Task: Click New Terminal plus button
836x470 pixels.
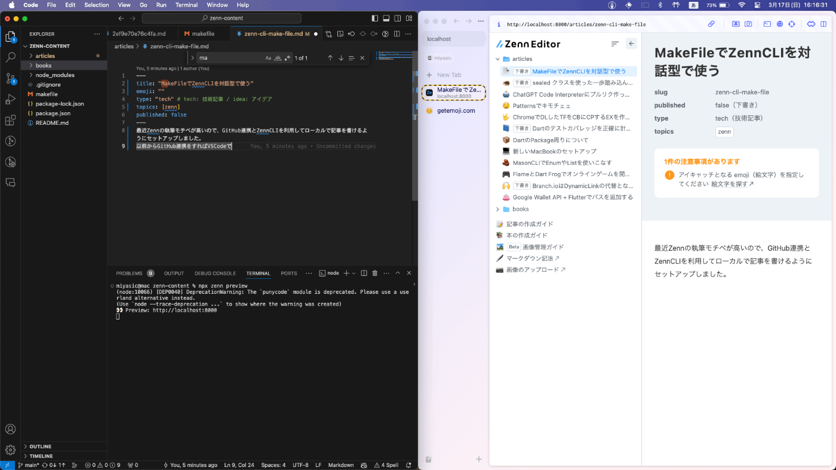Action: pos(346,273)
